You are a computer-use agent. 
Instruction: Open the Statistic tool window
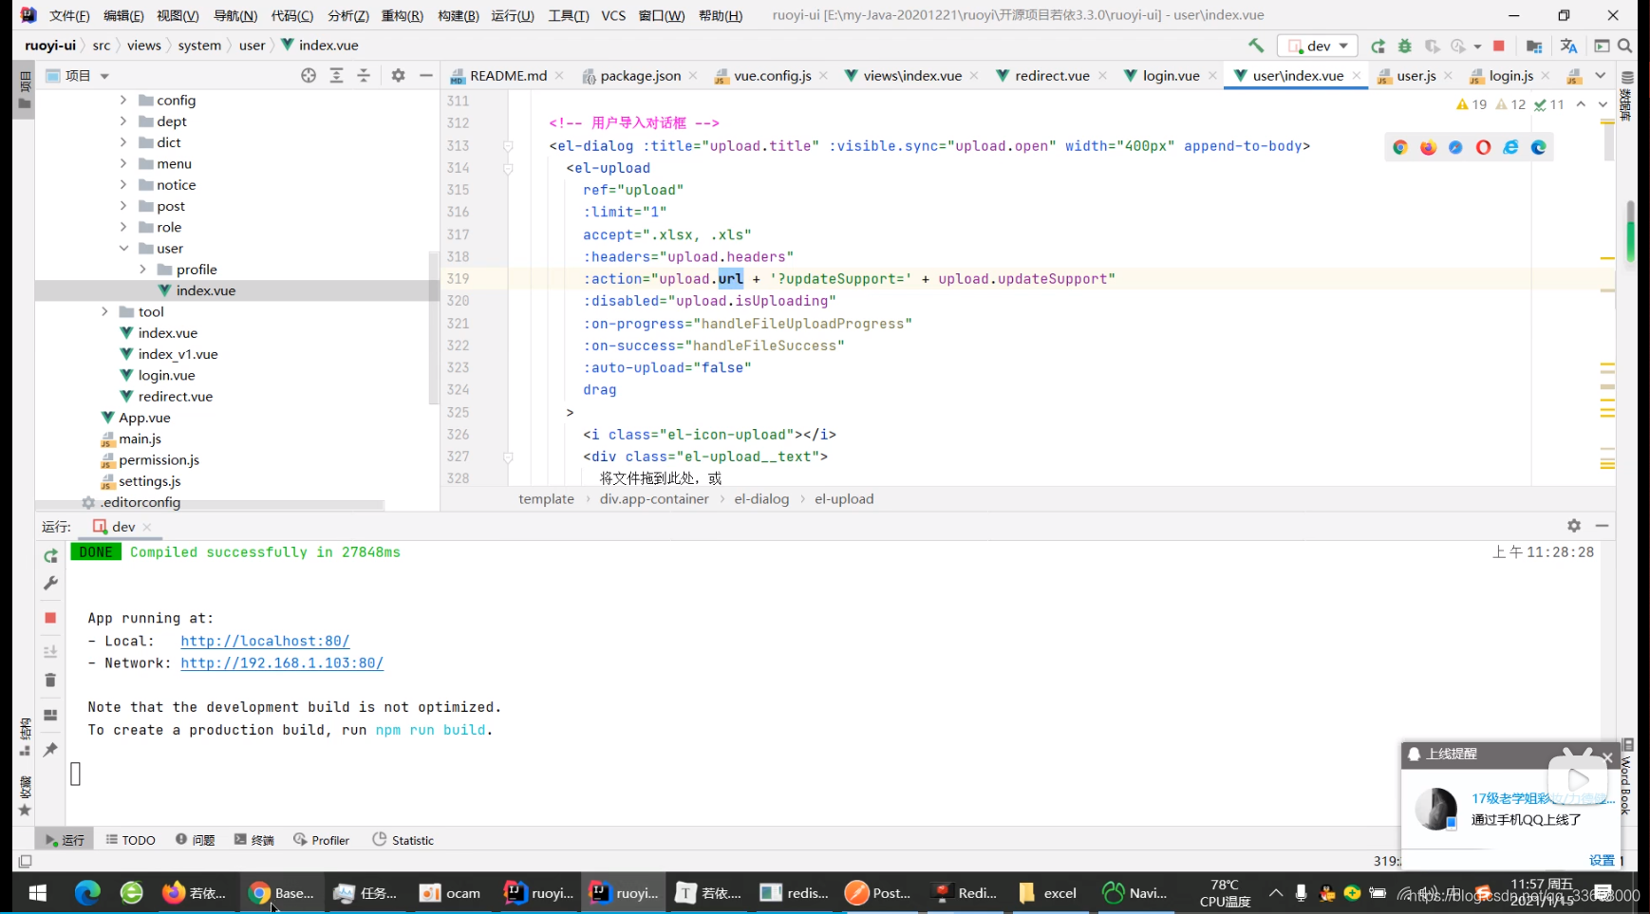(x=403, y=840)
